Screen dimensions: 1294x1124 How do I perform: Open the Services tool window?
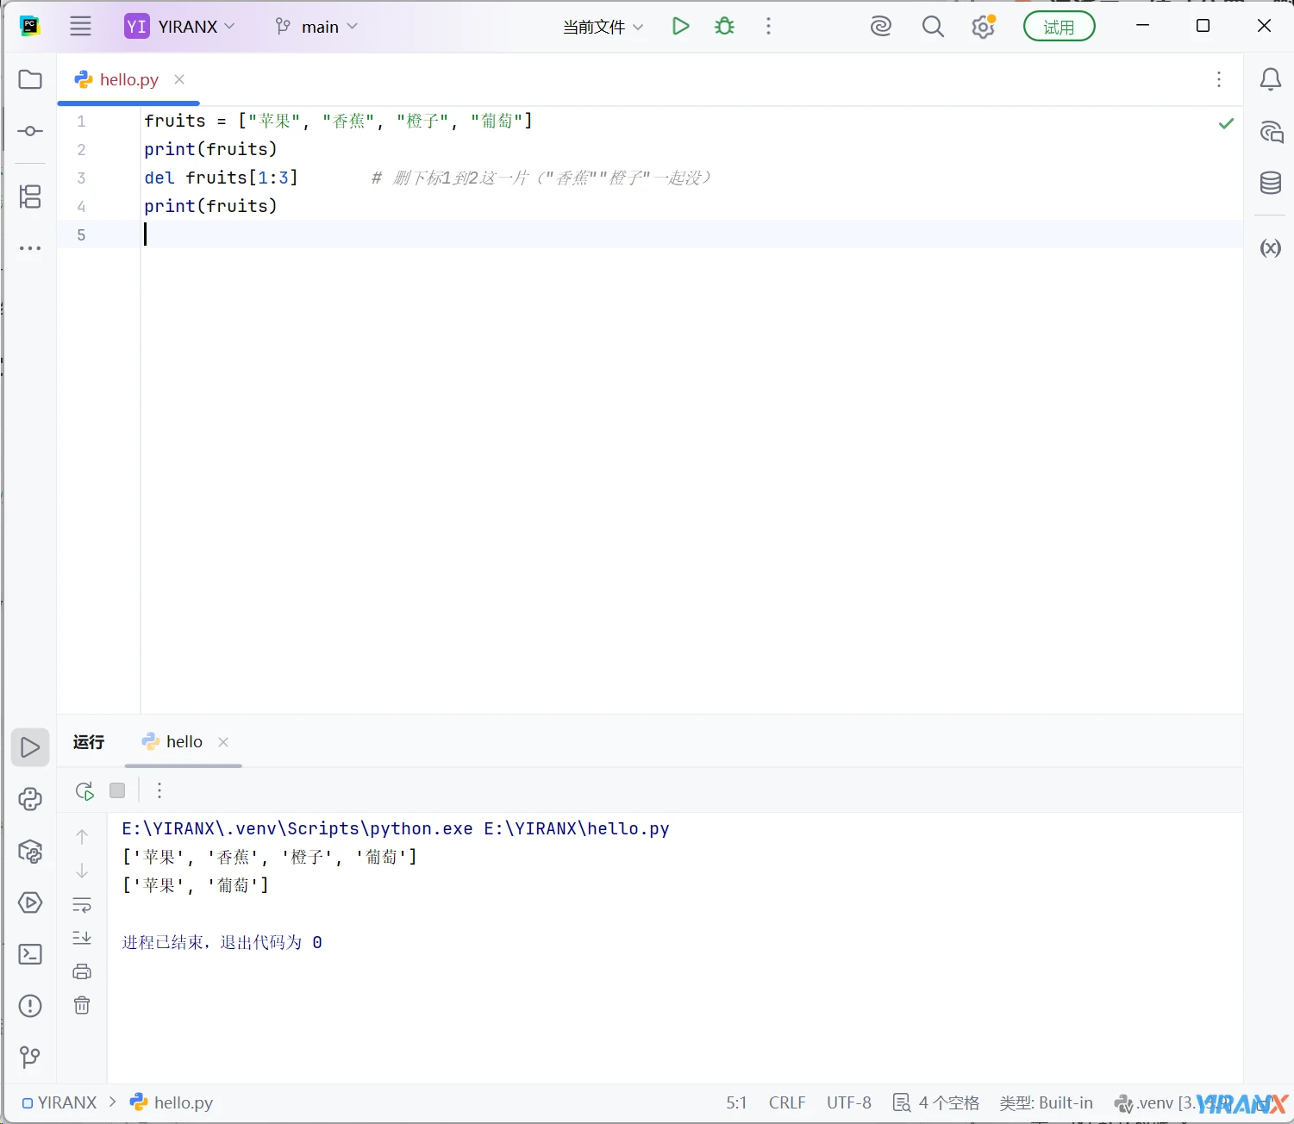tap(30, 902)
